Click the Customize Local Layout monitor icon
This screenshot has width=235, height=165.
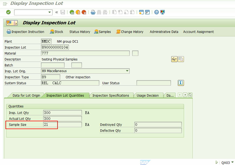click(x=163, y=12)
